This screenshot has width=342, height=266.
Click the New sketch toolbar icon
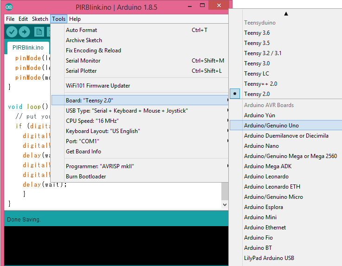pos(39,32)
